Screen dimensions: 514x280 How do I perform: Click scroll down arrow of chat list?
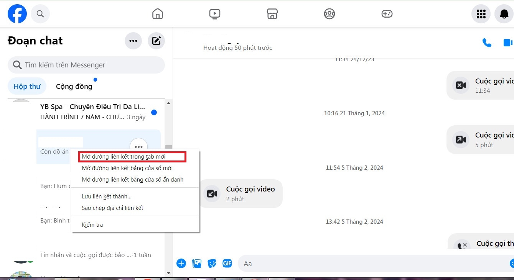(x=168, y=273)
